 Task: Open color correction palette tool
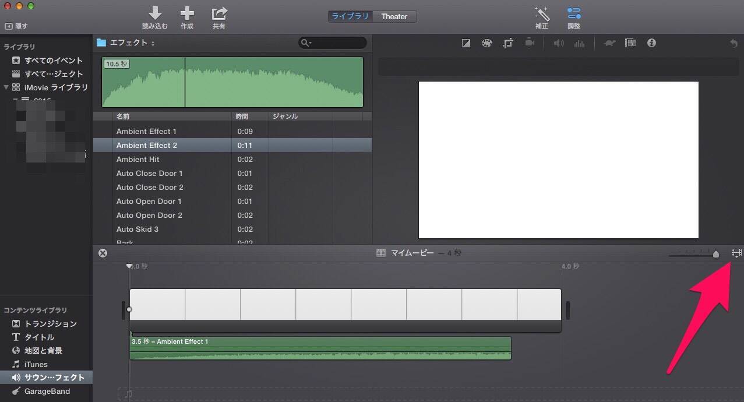tap(486, 43)
